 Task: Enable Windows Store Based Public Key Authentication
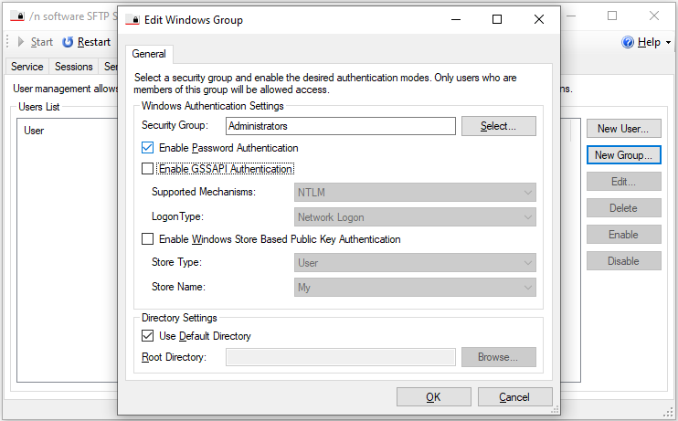[x=148, y=239]
